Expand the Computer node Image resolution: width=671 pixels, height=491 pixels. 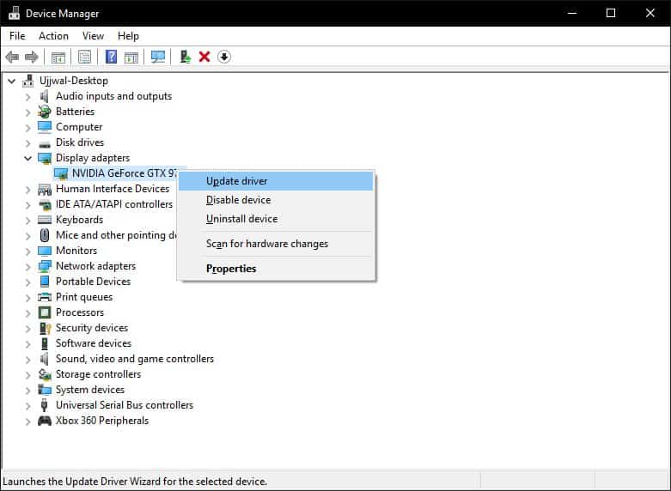27,127
